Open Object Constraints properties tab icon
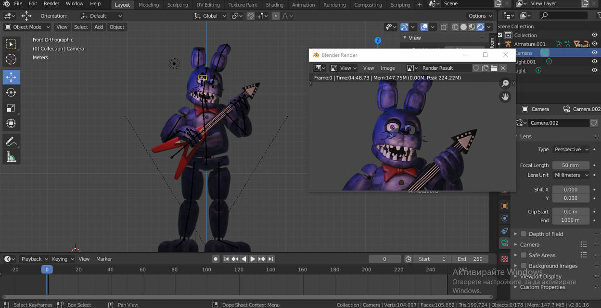The height and width of the screenshot is (308, 601). tap(504, 231)
